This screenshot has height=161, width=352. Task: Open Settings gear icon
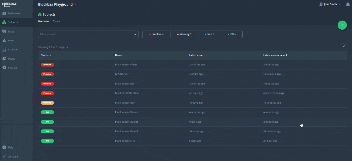[4, 67]
